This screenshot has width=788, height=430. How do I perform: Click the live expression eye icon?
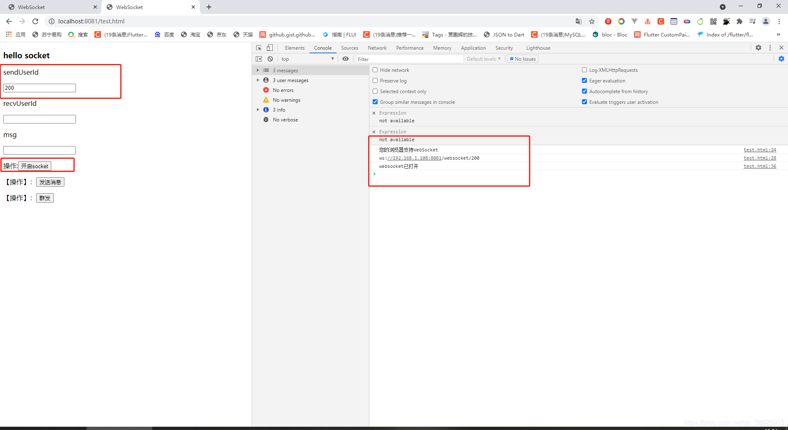click(346, 59)
